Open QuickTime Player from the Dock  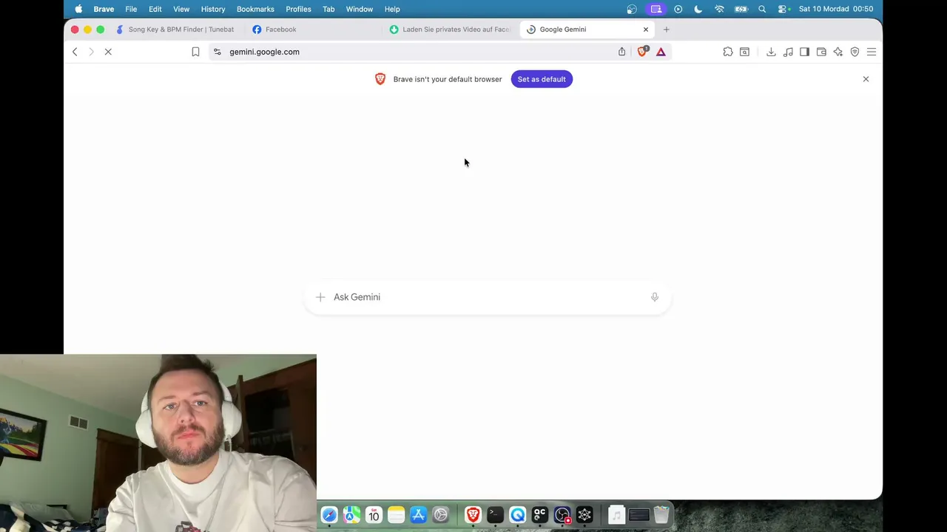517,515
